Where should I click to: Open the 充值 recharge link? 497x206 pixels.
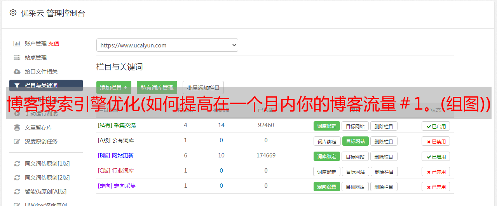pos(54,44)
